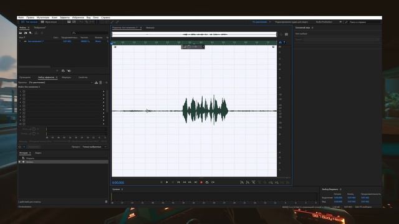Pause playback in the transport bar
The image size is (399, 224).
click(173, 182)
